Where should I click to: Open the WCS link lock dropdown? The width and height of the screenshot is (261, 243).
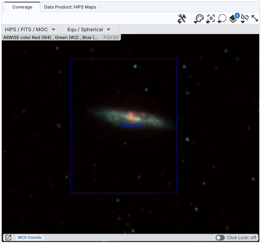tap(244, 19)
